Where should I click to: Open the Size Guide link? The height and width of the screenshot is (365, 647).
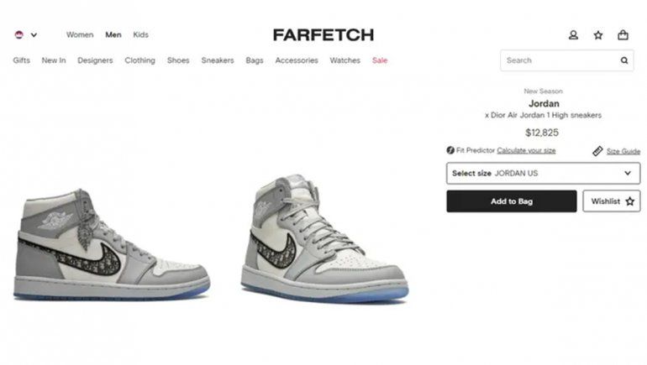[623, 151]
